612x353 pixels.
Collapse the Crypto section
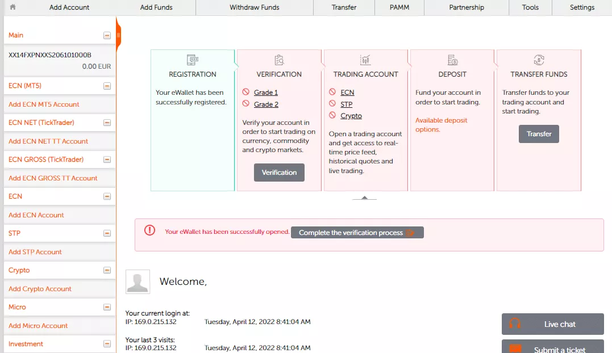click(107, 270)
